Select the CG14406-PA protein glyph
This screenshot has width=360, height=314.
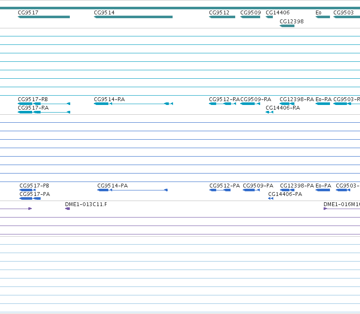click(x=271, y=198)
